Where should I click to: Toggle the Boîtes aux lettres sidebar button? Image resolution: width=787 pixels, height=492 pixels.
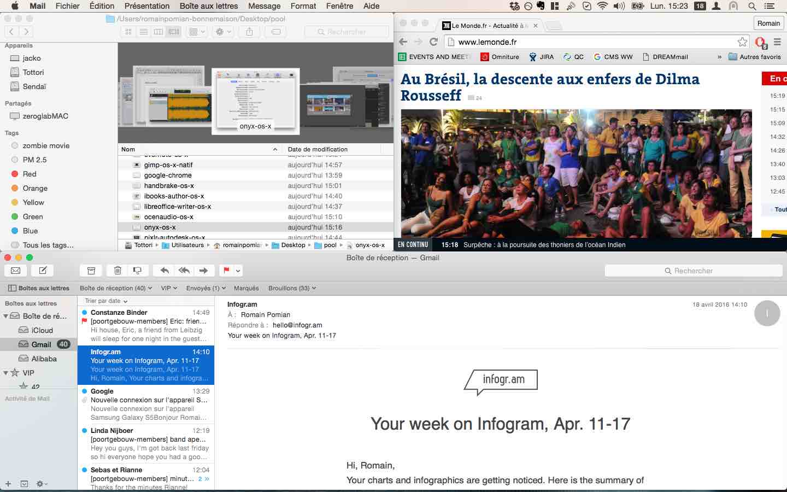click(39, 288)
